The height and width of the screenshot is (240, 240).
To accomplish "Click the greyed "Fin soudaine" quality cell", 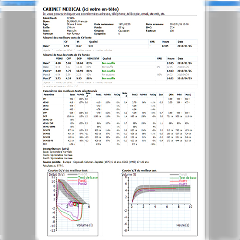I will coord(108,75).
